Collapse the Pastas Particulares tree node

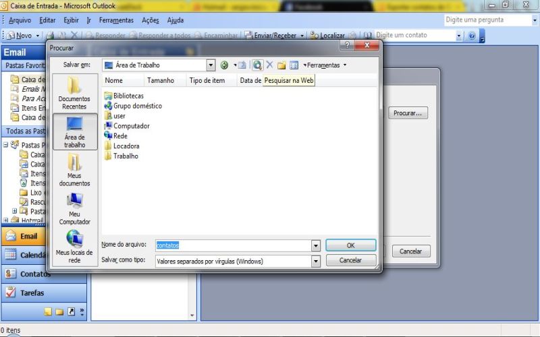coord(5,145)
